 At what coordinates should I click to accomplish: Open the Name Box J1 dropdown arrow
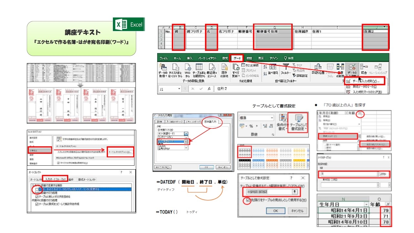coord(179,89)
